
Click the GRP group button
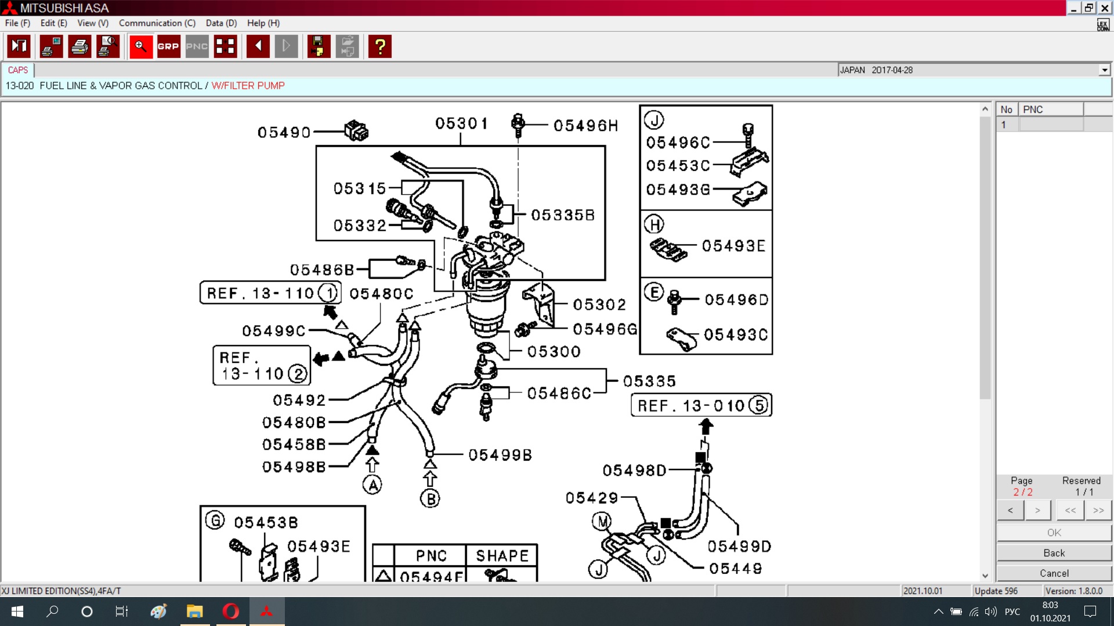168,46
